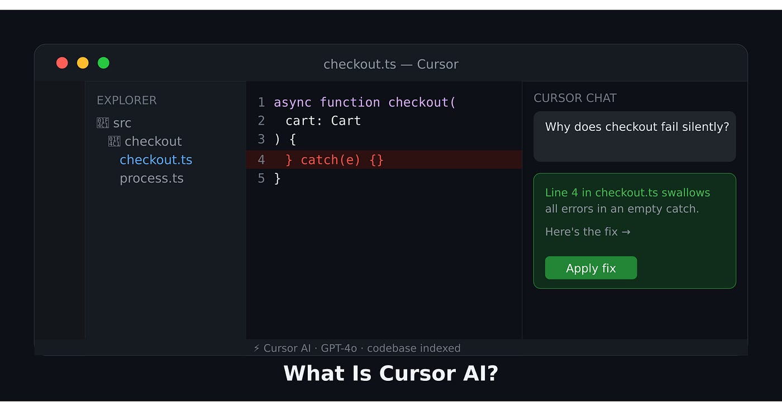782x411 pixels.
Task: Click highlighted line 4 '} catch(e) {}'
Action: pos(384,159)
